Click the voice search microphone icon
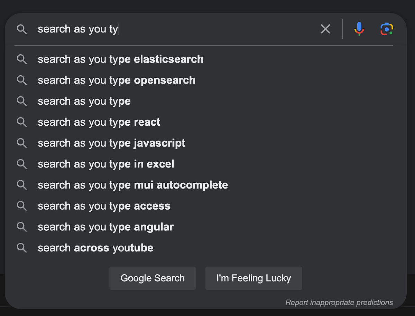The height and width of the screenshot is (316, 415). pos(359,29)
